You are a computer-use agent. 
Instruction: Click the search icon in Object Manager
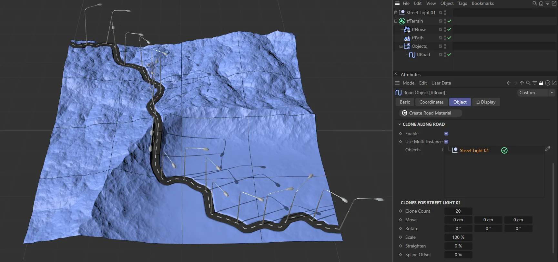[x=534, y=3]
